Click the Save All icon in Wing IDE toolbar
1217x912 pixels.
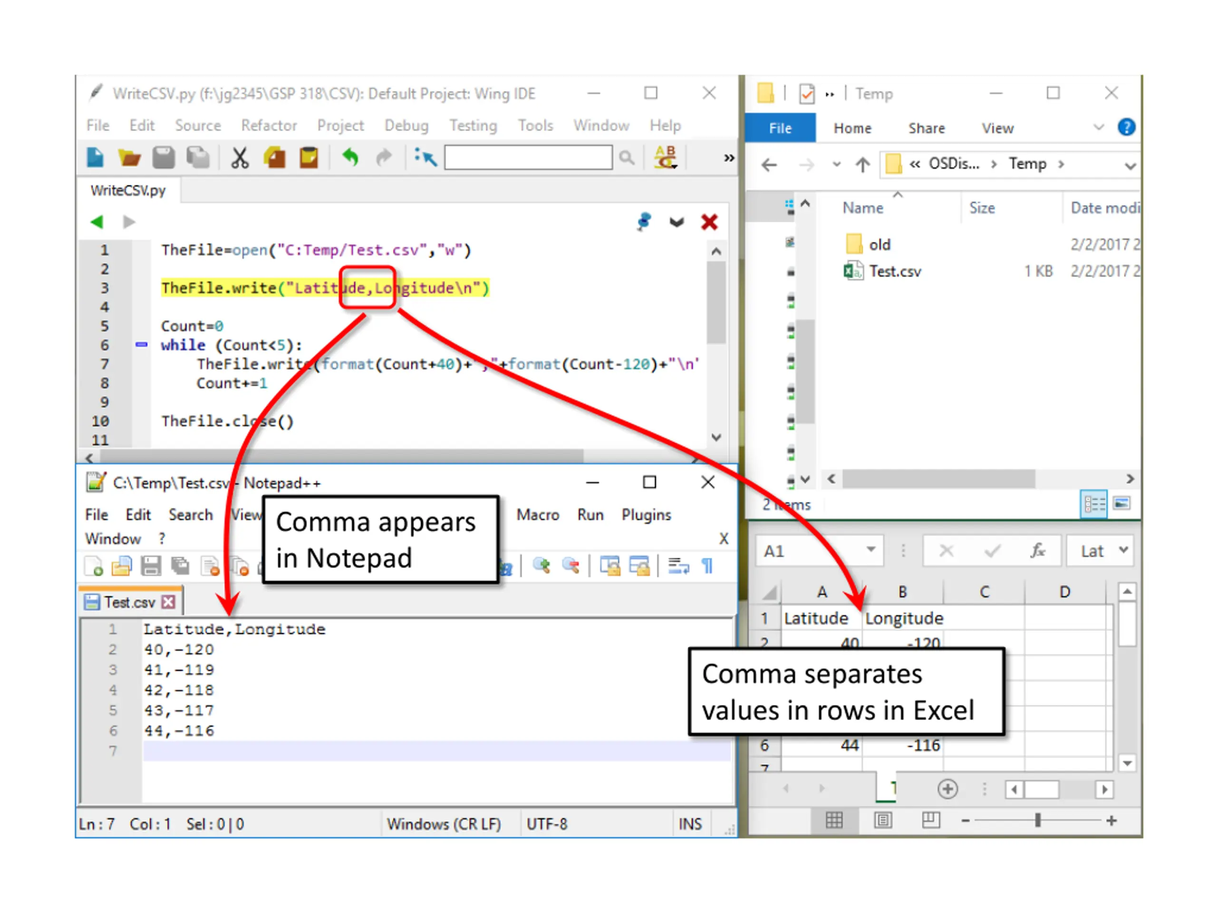(198, 158)
